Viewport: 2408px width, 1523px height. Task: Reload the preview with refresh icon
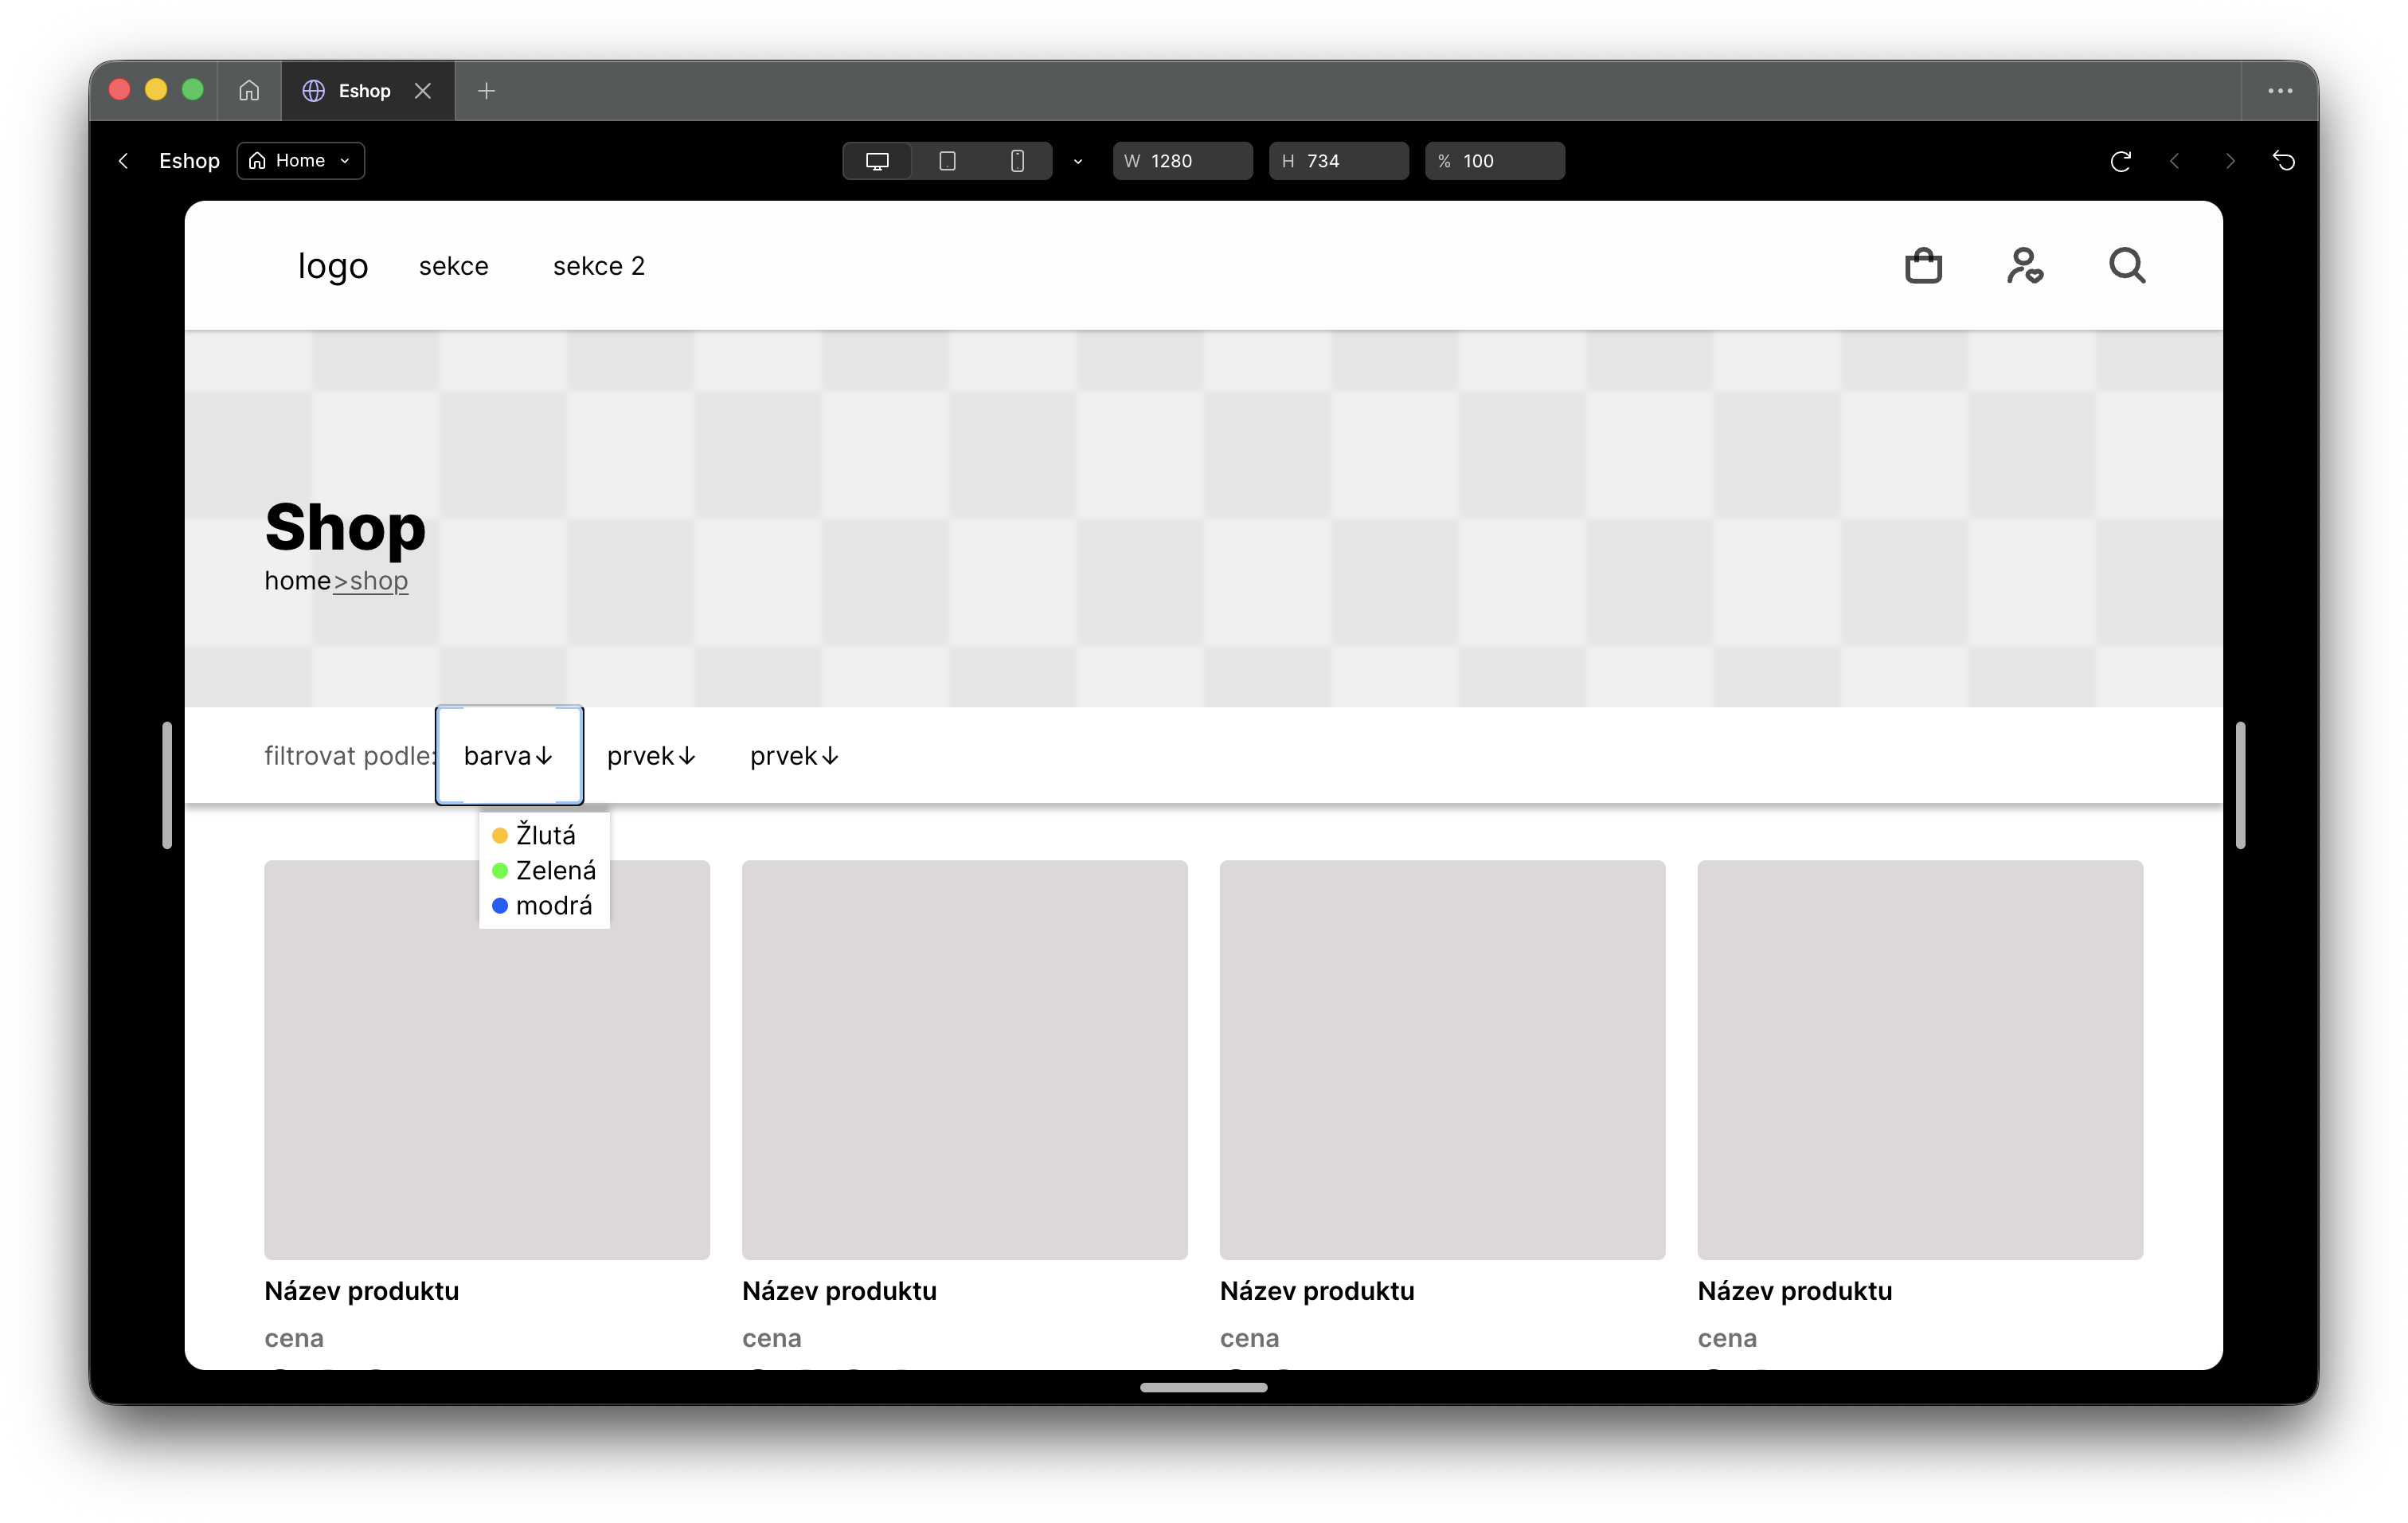(2120, 161)
